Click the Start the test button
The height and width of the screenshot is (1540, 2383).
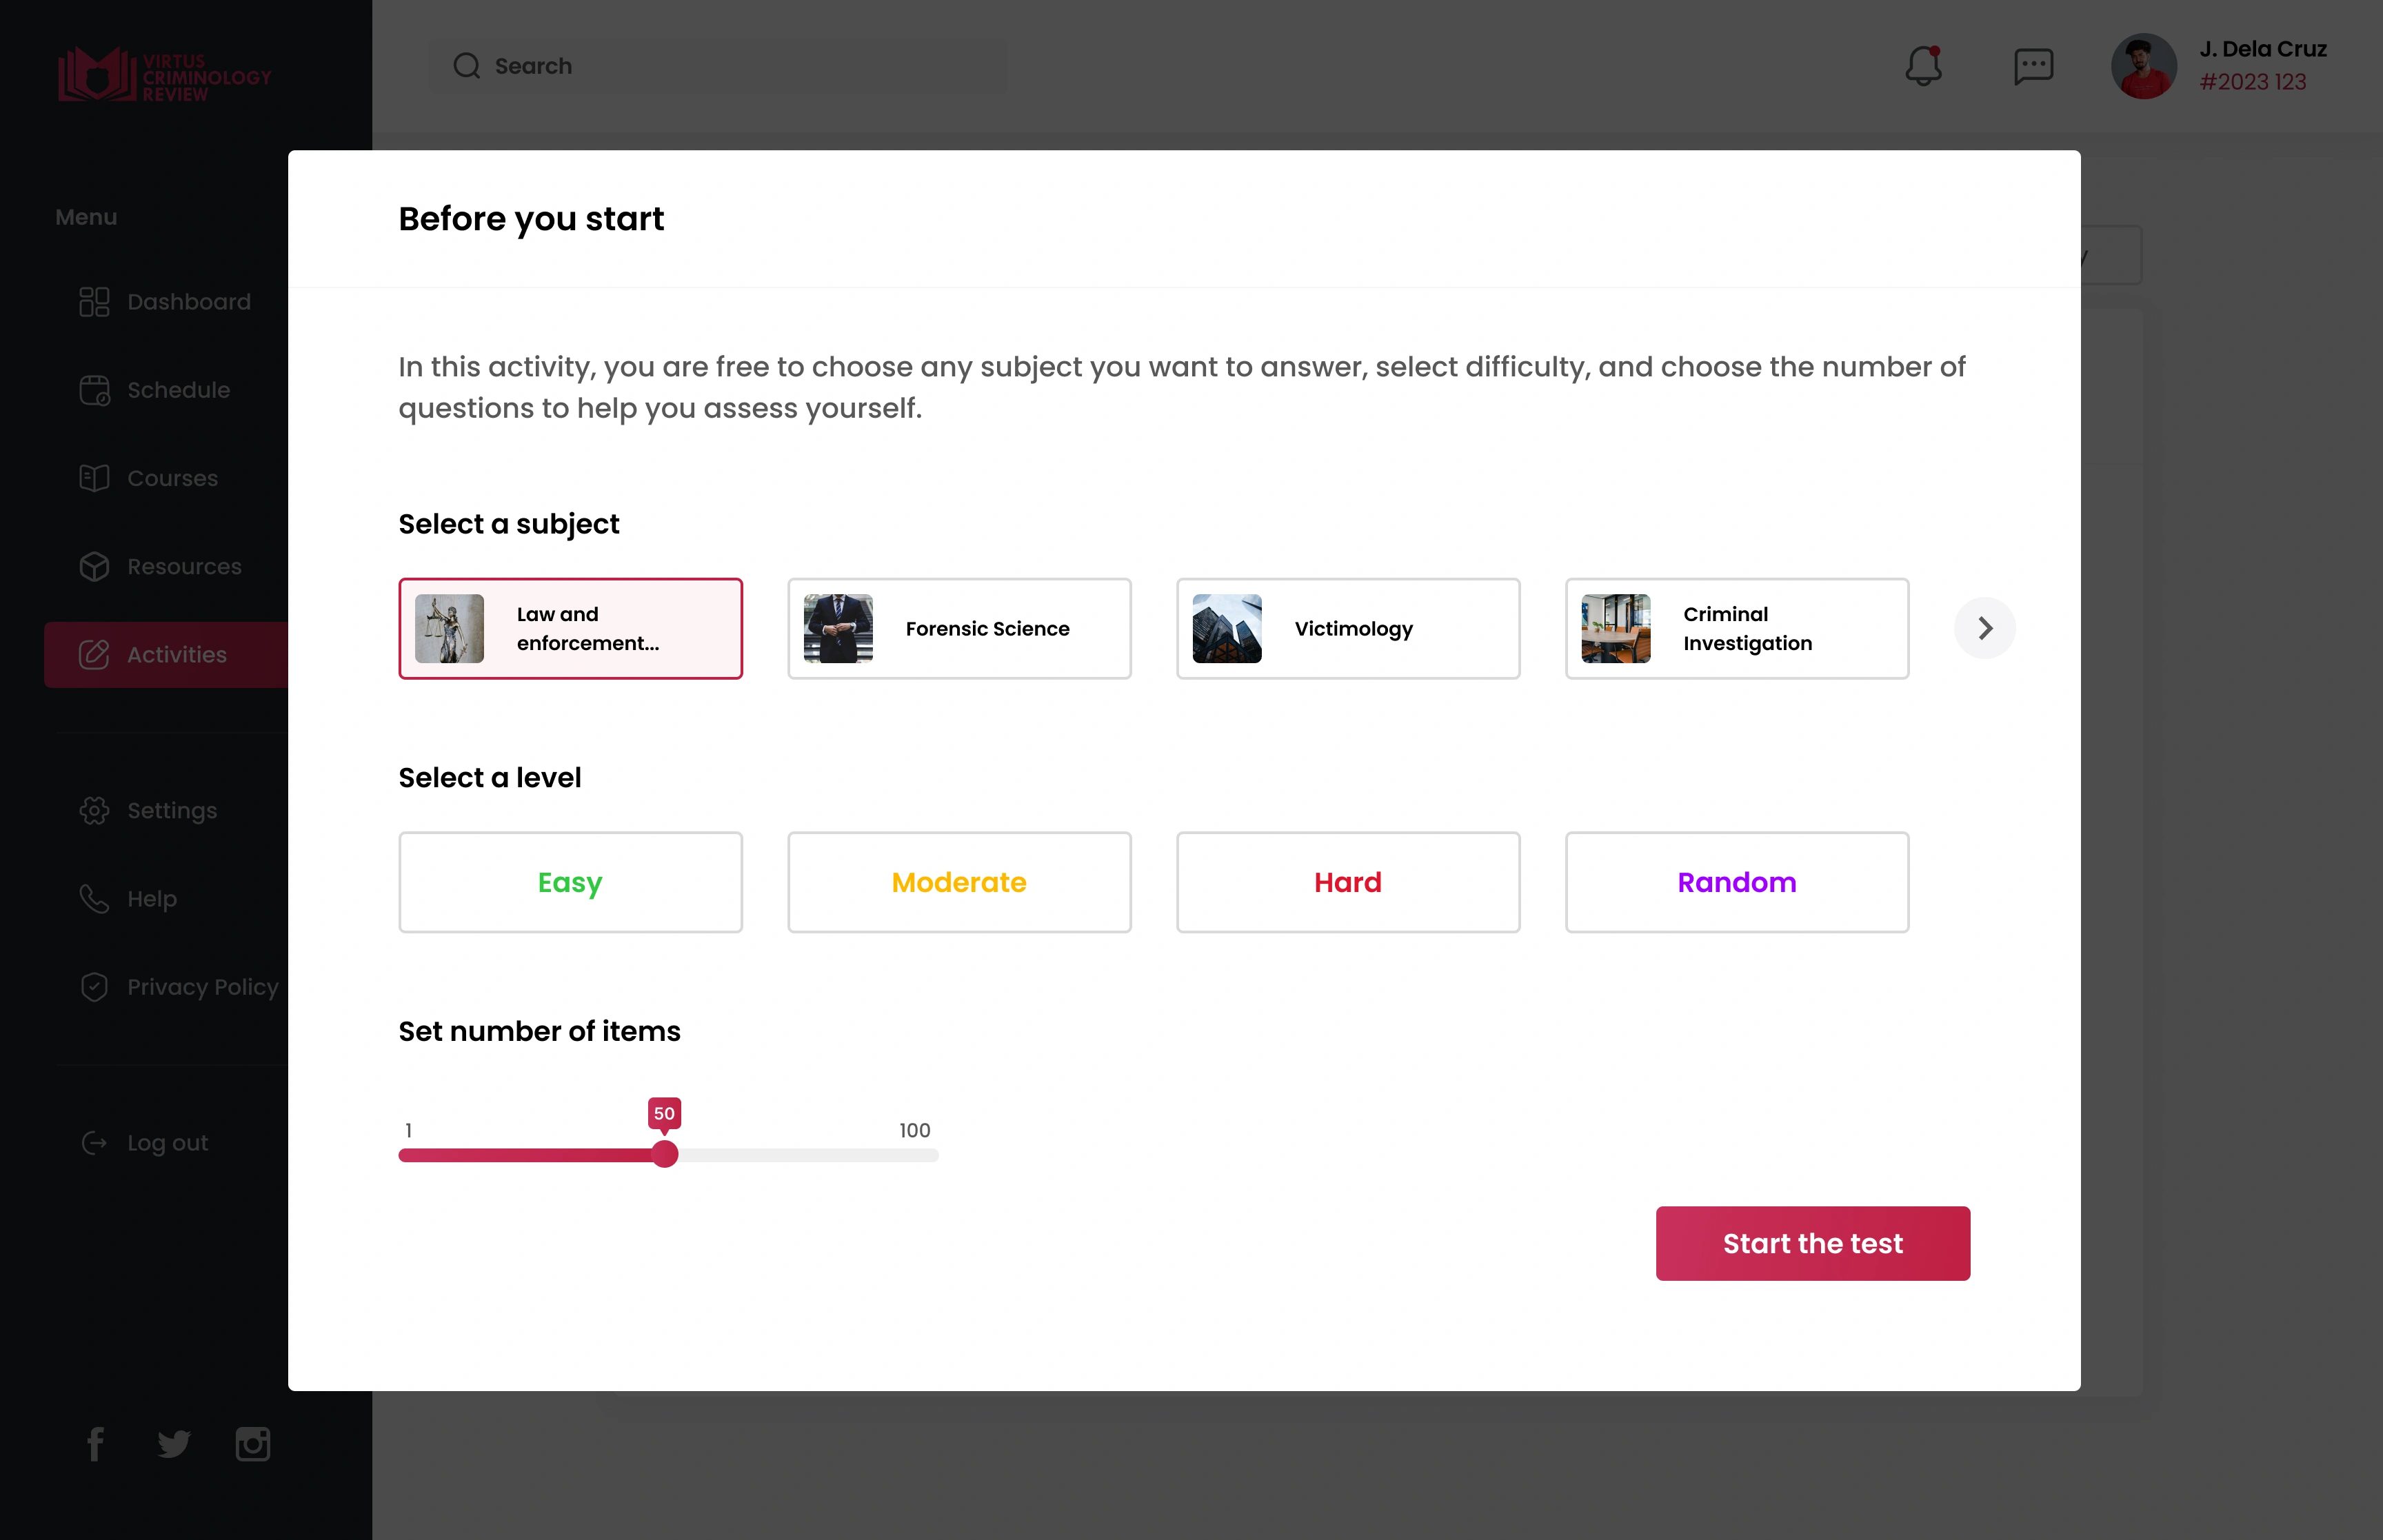(1812, 1243)
